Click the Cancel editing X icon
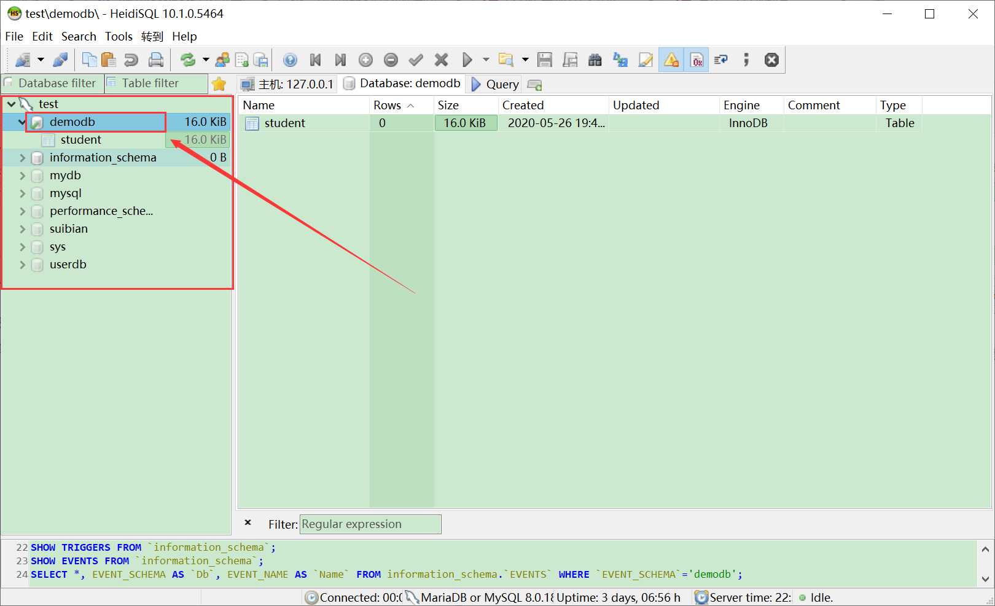This screenshot has width=995, height=606. tap(441, 60)
